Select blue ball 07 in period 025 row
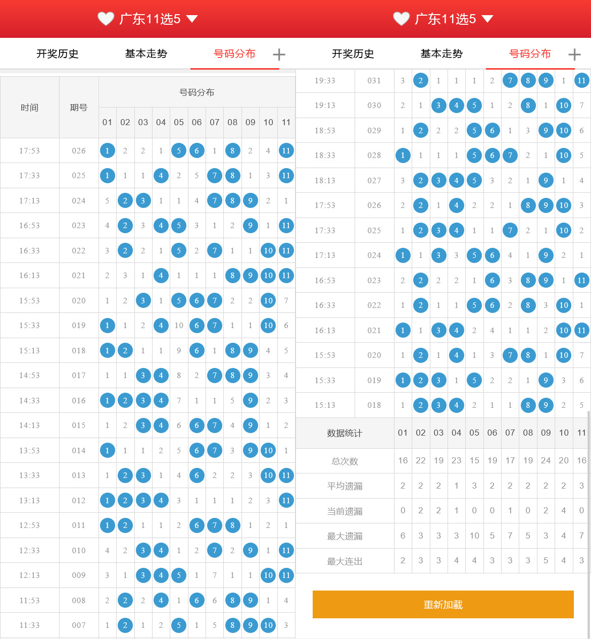 214,175
